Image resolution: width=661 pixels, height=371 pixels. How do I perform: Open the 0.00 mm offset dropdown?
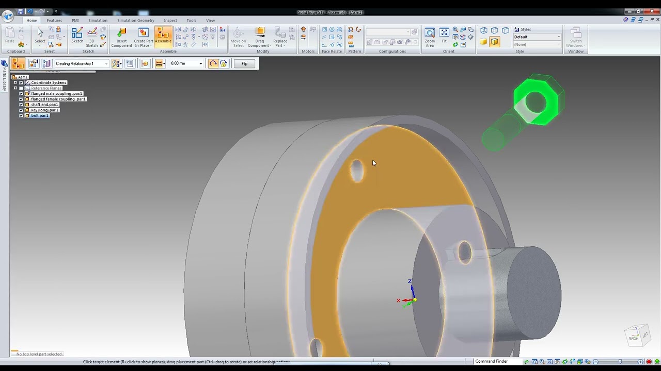tap(201, 63)
